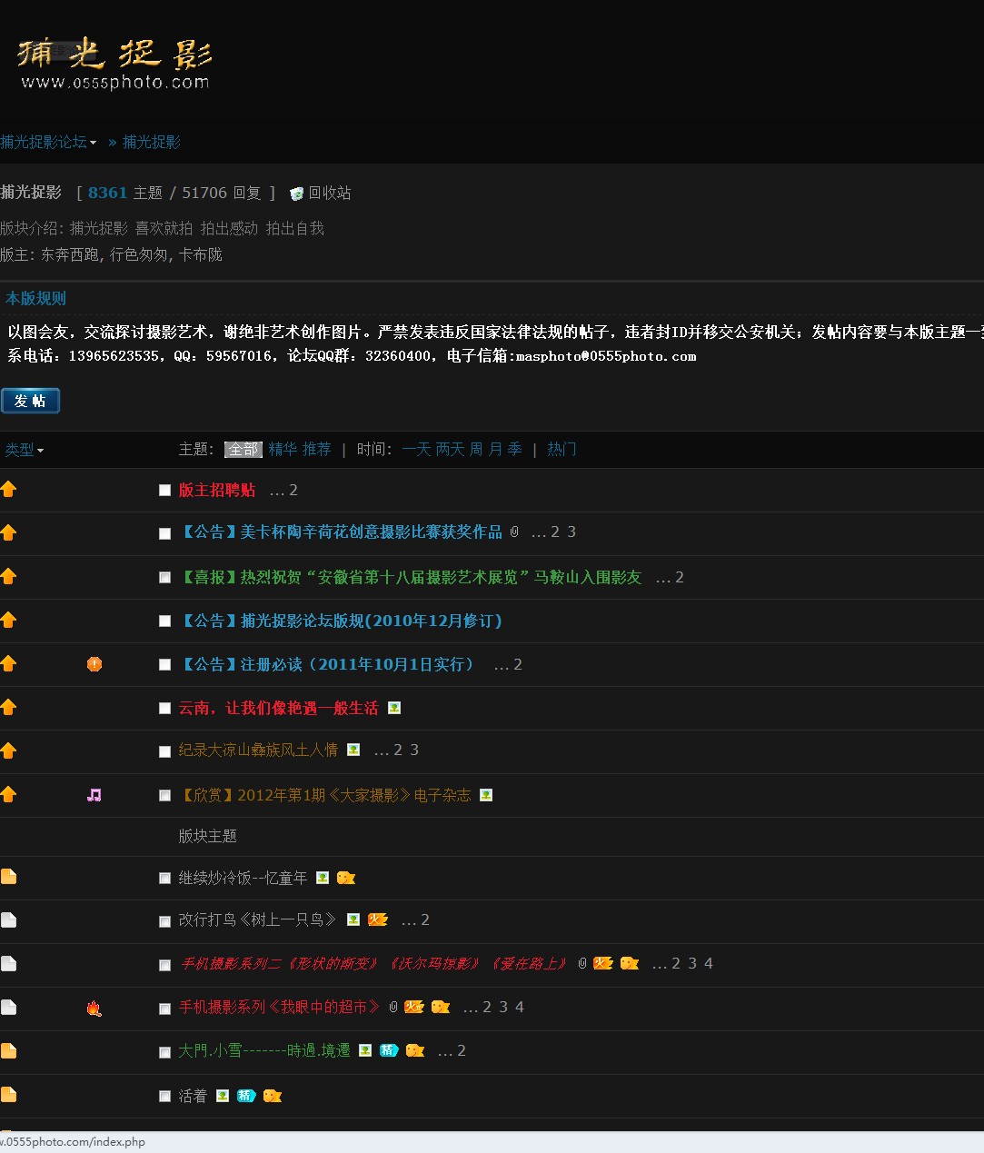The width and height of the screenshot is (984, 1153).
Task: Switch to the 精华 topic filter
Action: tap(283, 449)
